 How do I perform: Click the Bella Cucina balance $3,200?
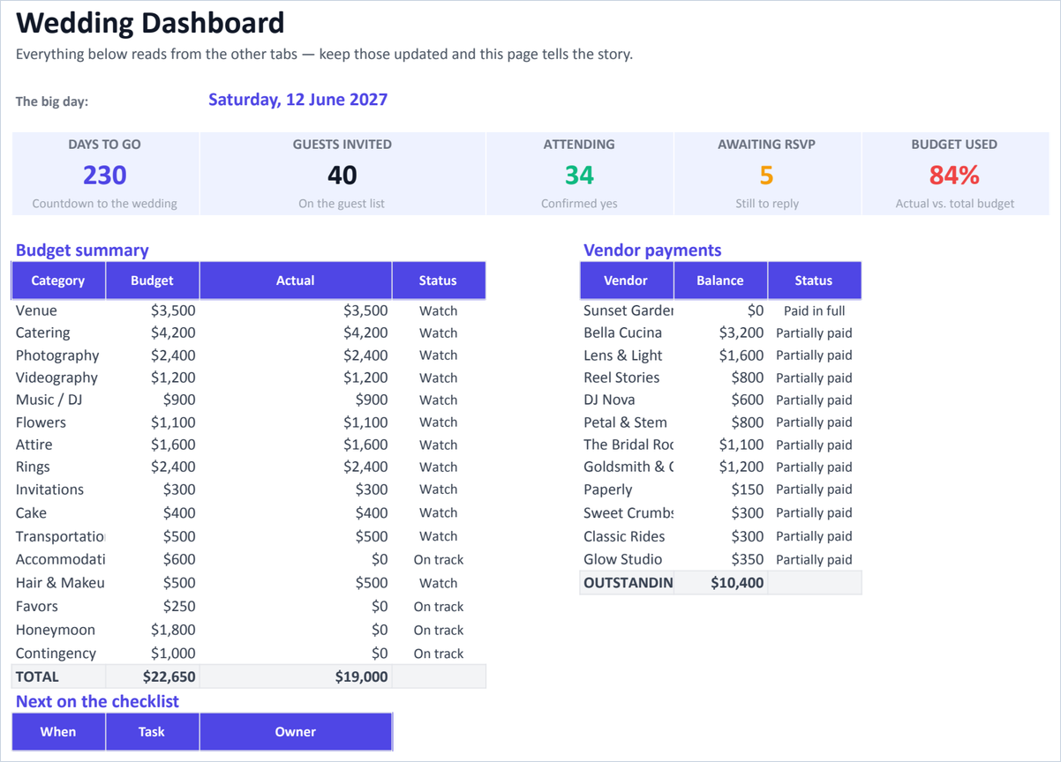[x=720, y=333]
